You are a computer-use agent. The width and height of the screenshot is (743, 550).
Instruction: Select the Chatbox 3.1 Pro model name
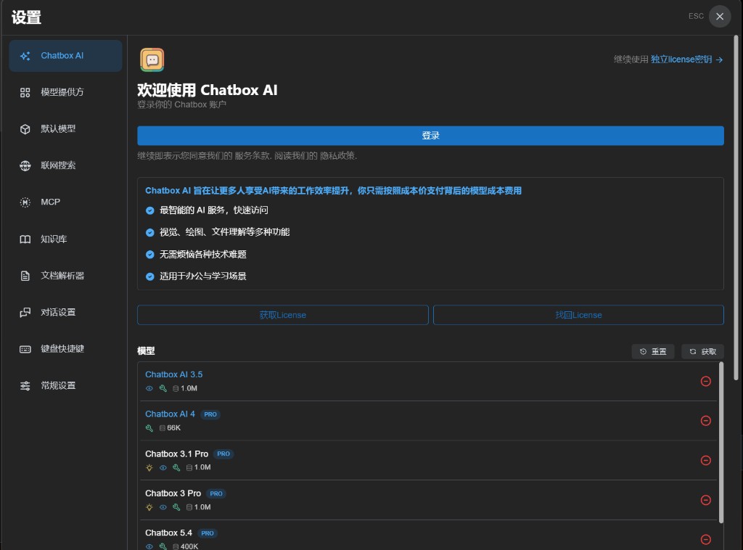(x=177, y=453)
